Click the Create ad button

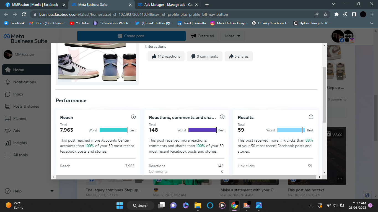point(203,36)
